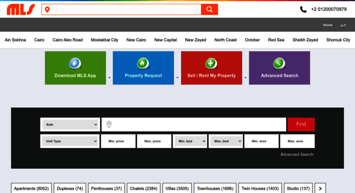Filter by Villas (3505)
This screenshot has width=355, height=193.
tap(177, 188)
